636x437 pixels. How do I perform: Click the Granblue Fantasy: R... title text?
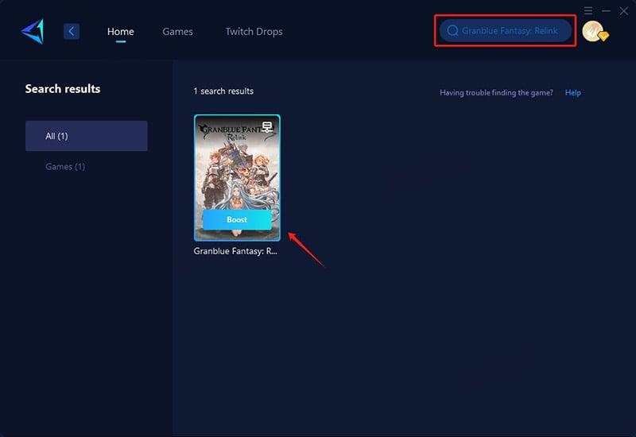[x=235, y=251]
